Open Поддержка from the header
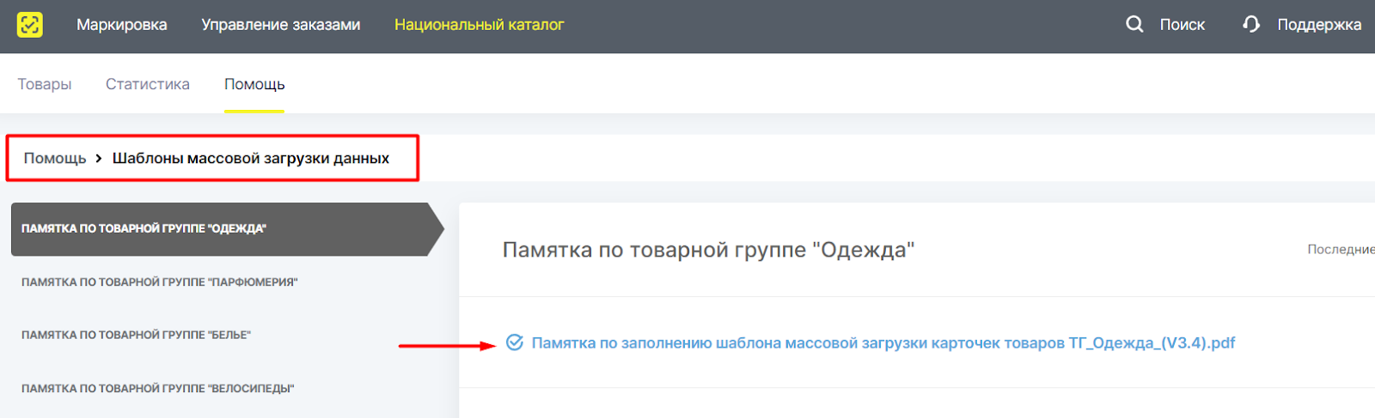 coord(1319,25)
